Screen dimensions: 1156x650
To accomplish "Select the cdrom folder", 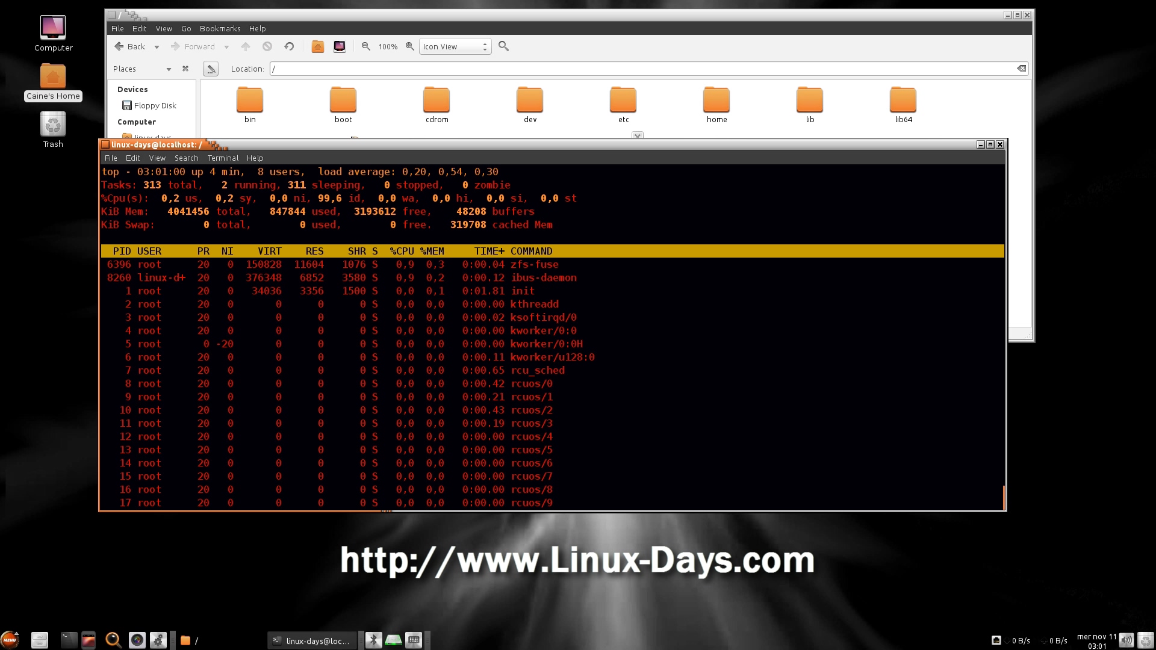I will [x=437, y=105].
